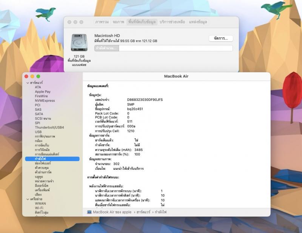Click the จัดการ... button
The height and width of the screenshot is (233, 302).
(221, 38)
